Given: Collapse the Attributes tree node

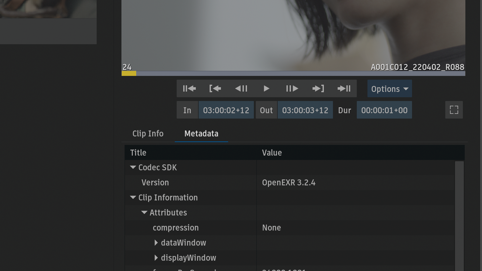Looking at the screenshot, I should point(144,213).
